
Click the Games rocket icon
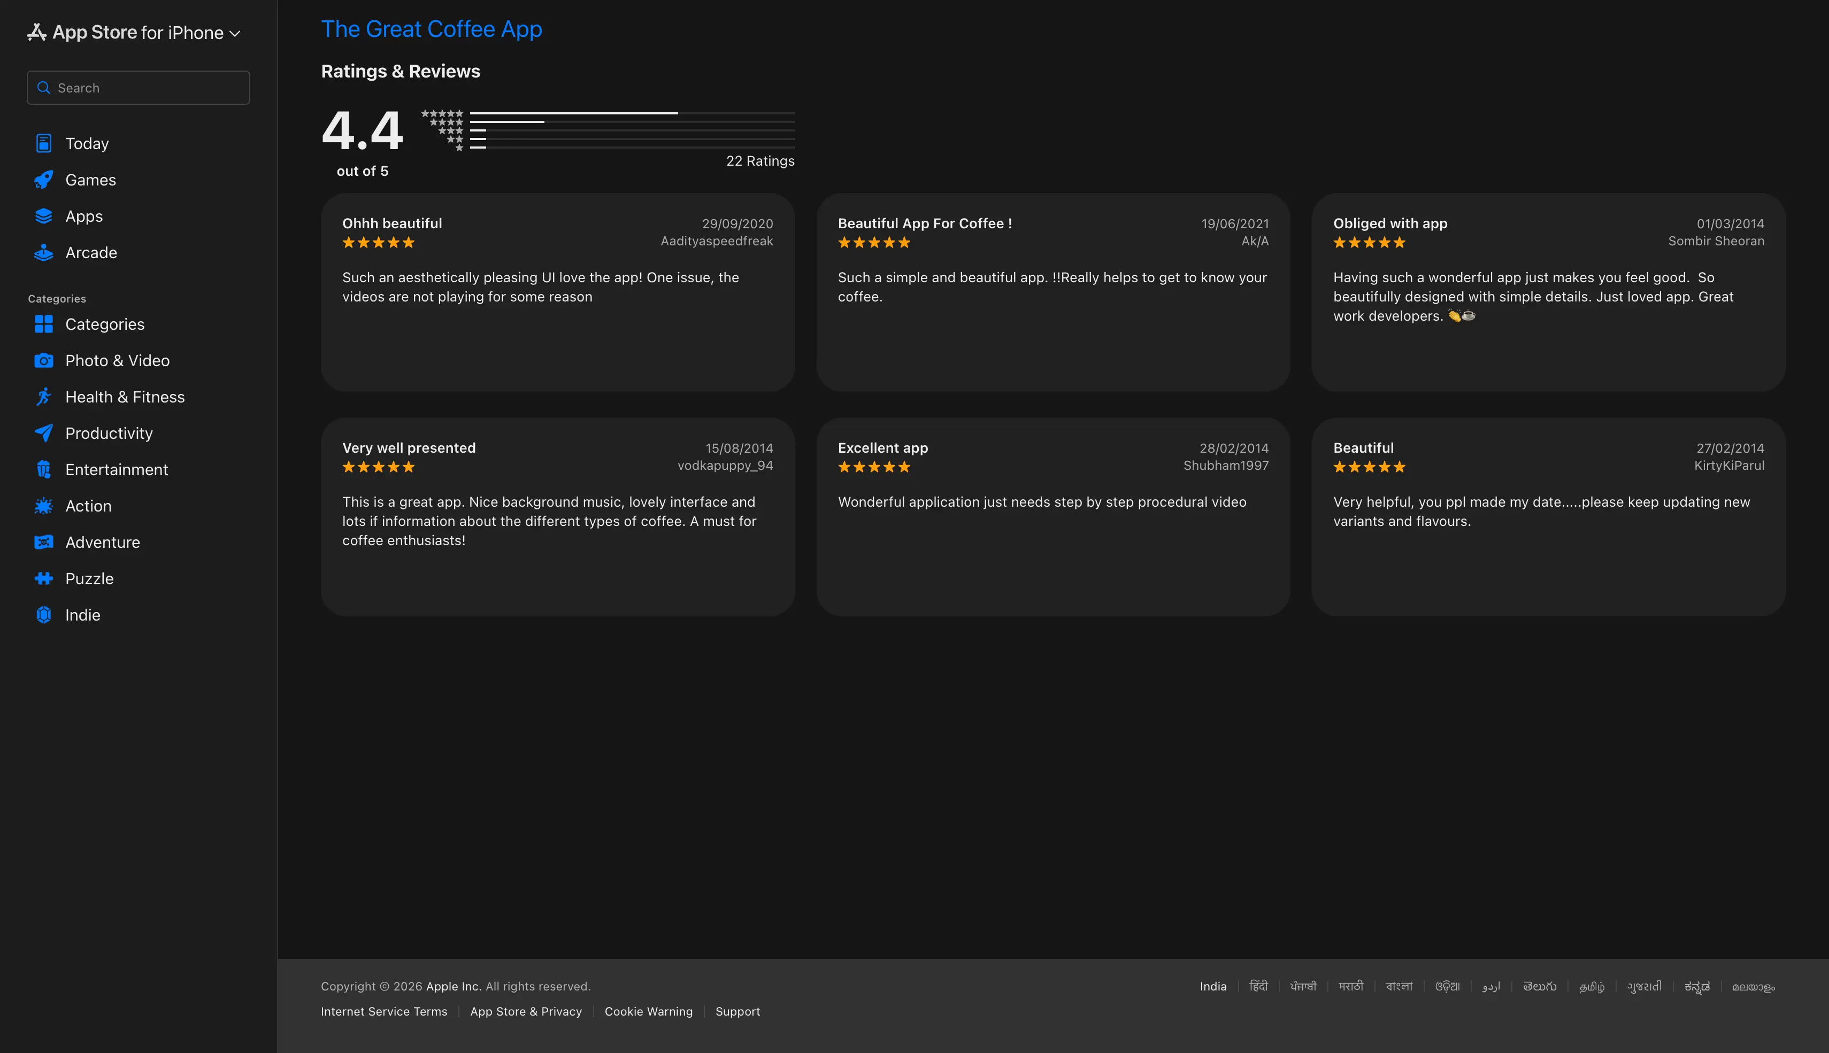click(x=43, y=180)
